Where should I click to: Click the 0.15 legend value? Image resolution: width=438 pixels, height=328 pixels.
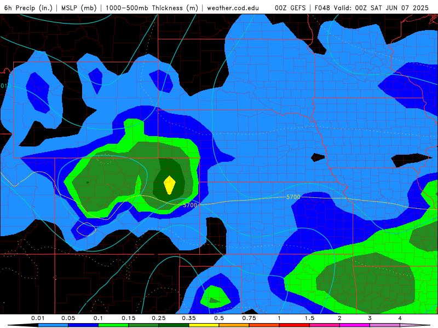coord(129,318)
